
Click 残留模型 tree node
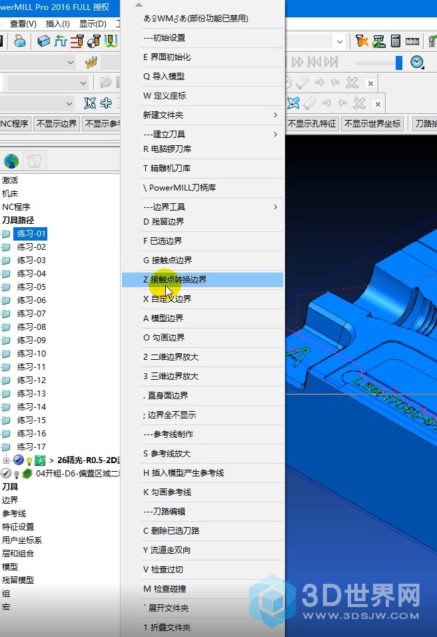tap(18, 580)
